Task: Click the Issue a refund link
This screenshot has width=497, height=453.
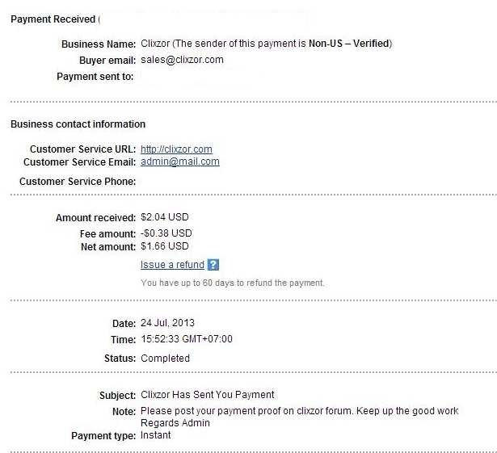Action: tap(172, 265)
